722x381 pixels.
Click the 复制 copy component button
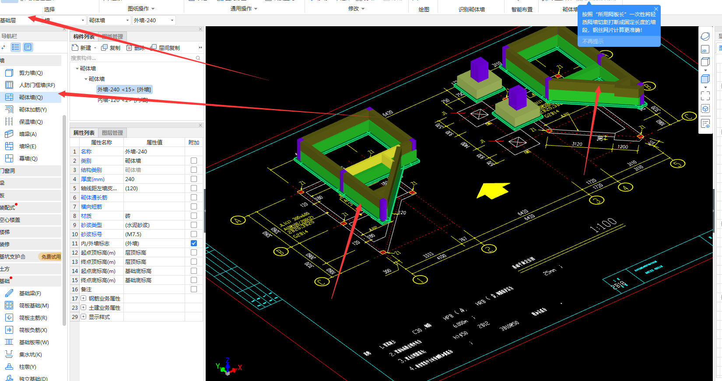point(111,48)
